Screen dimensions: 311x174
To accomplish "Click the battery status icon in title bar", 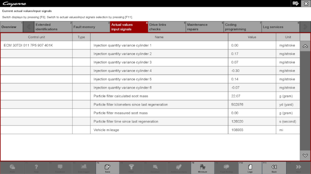I will 296,3.
